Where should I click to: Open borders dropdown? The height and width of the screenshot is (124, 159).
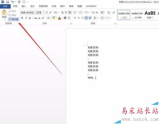[x=108, y=18]
